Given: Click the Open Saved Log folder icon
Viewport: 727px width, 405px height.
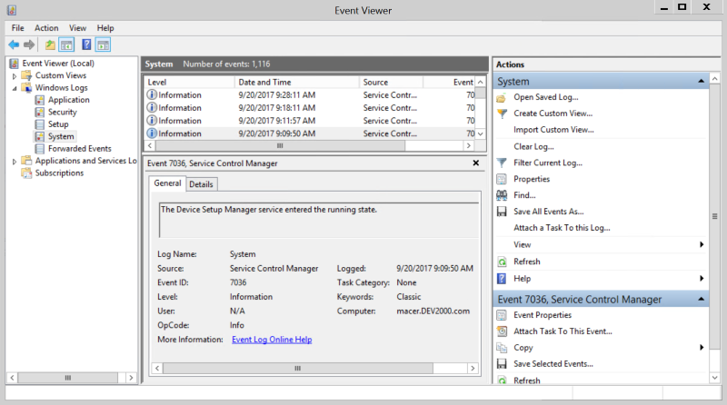Looking at the screenshot, I should tap(502, 97).
